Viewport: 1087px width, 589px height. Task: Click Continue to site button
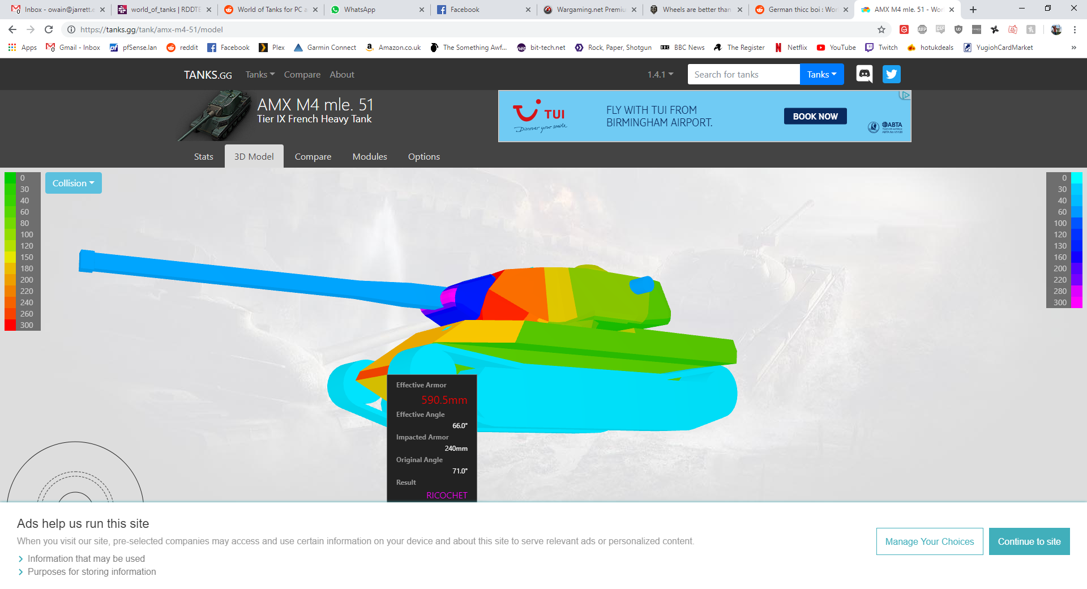pos(1029,541)
